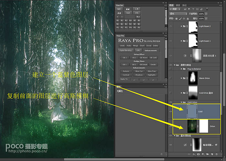The width and height of the screenshot is (226, 161).
Task: Click Raya Pro Undo button
Action: click(122, 46)
